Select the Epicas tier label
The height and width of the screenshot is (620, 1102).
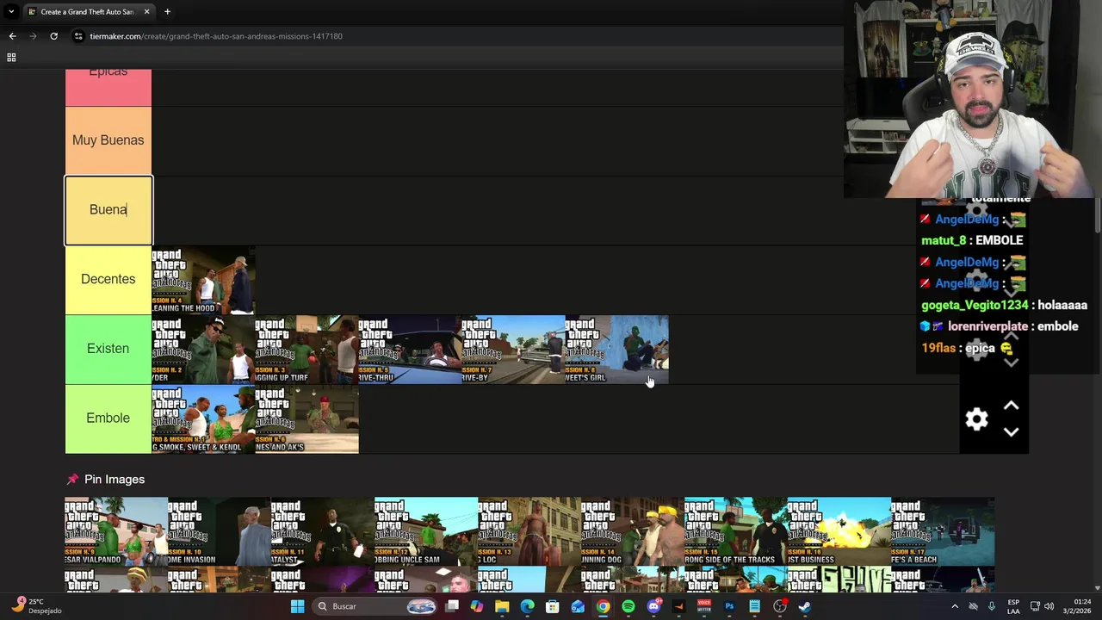point(108,87)
